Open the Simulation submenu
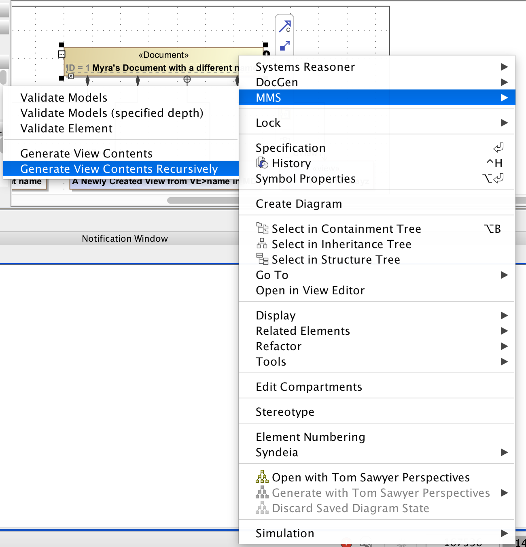This screenshot has width=526, height=547. [377, 533]
